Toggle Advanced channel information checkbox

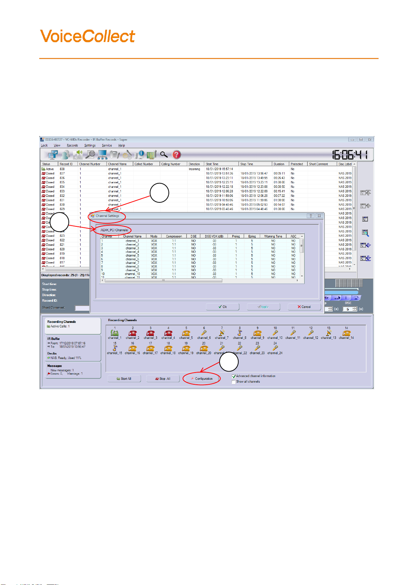pyautogui.click(x=234, y=376)
